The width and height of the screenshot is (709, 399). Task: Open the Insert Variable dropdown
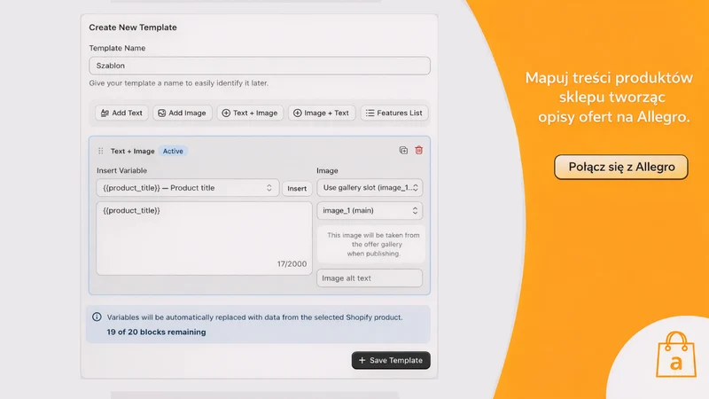188,188
